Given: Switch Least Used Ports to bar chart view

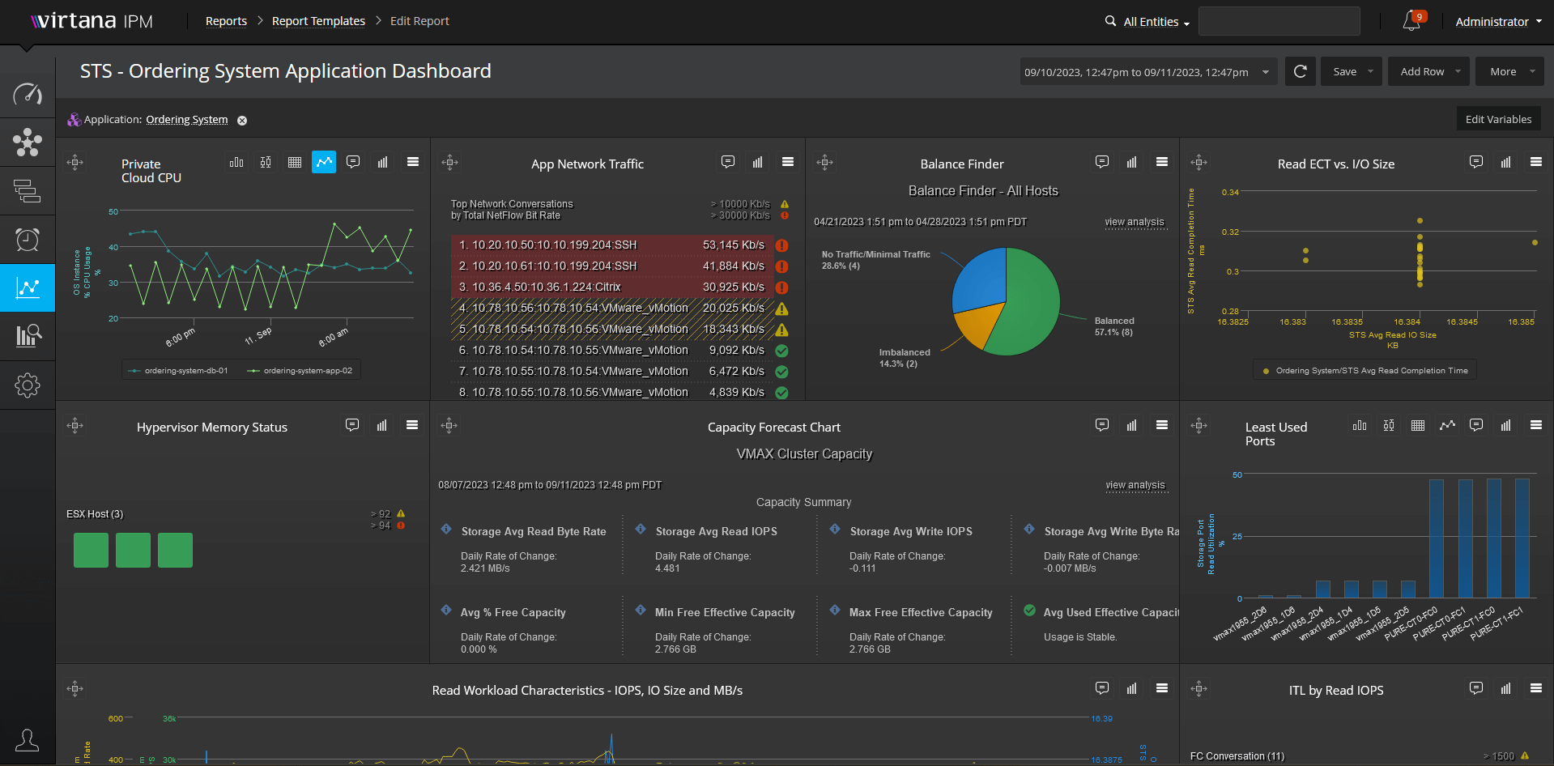Looking at the screenshot, I should tap(1360, 425).
